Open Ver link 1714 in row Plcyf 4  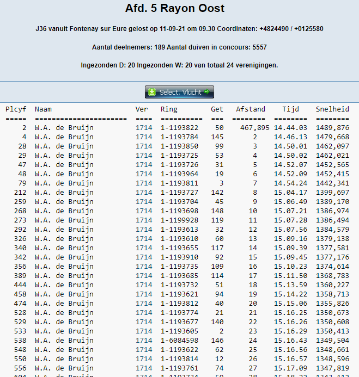[144, 137]
